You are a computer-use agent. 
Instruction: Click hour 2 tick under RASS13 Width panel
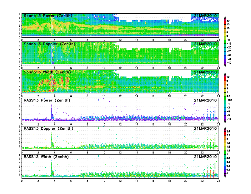point(38,181)
